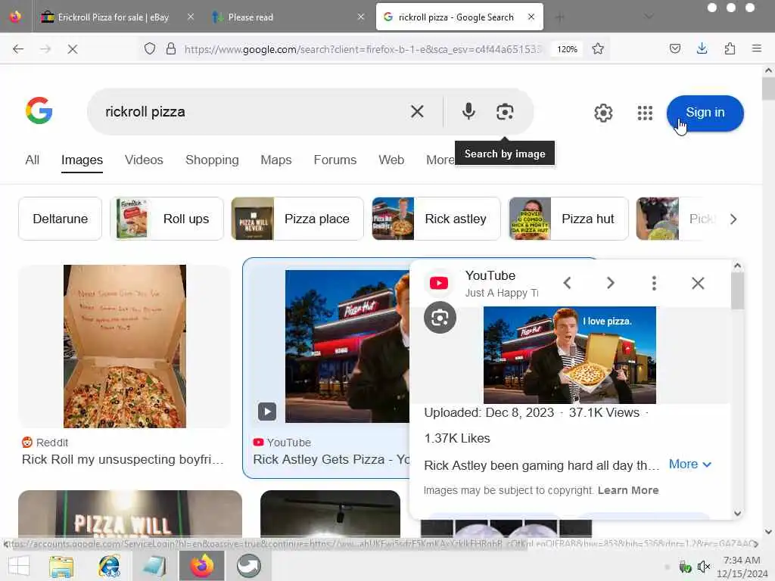Launch Internet Explorer from taskbar
775x581 pixels.
(x=109, y=566)
